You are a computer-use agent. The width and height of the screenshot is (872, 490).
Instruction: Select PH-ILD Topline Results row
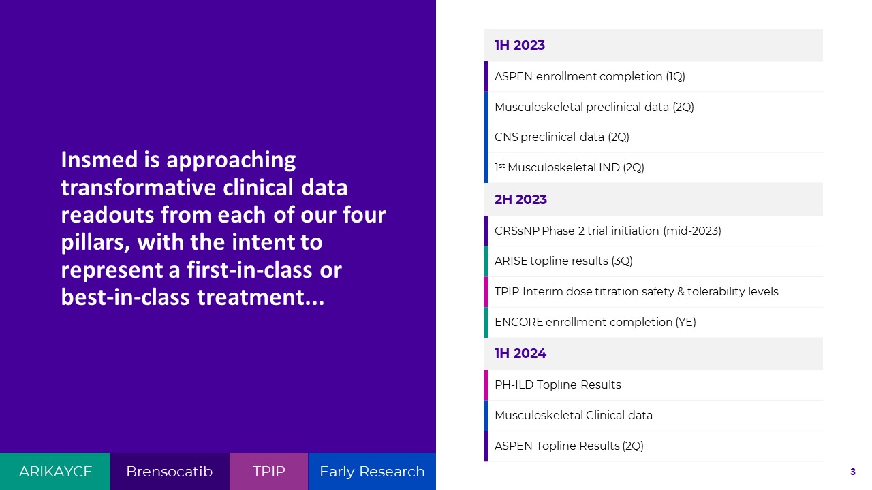(558, 385)
